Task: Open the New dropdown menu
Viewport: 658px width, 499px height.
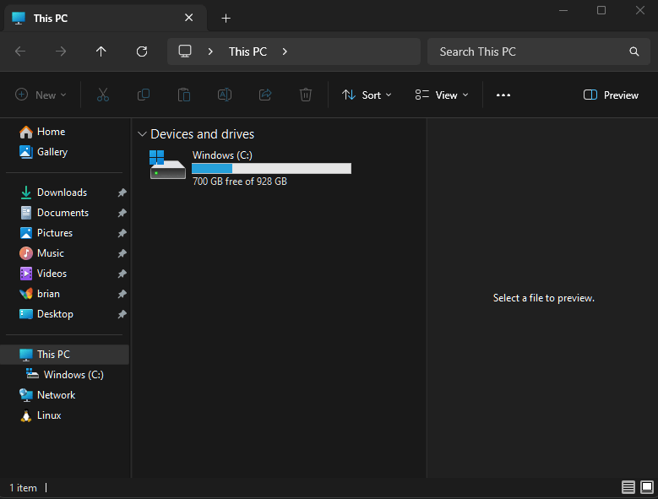Action: [41, 95]
